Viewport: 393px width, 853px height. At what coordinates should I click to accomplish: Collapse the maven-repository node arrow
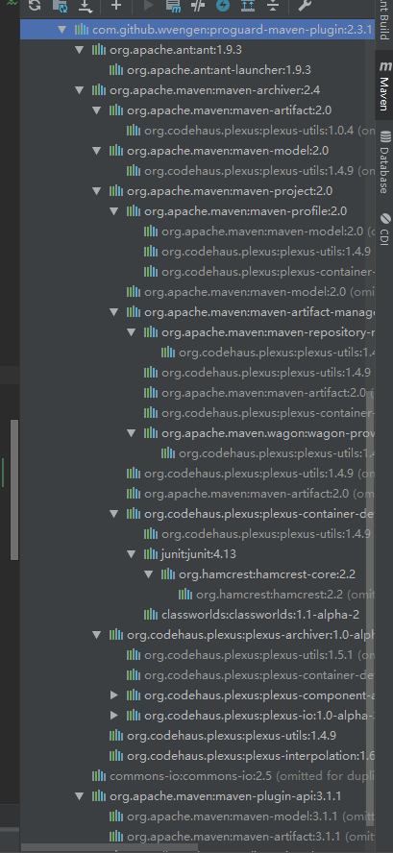pos(132,331)
